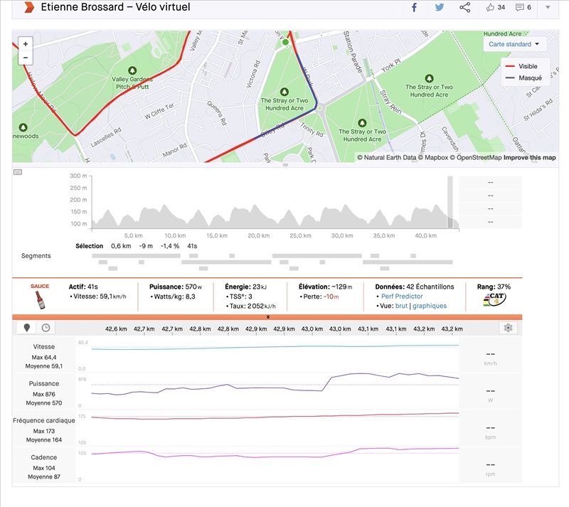Image resolution: width=569 pixels, height=507 pixels.
Task: Click the "Élévation: ~129 m" stat
Action: coord(325,287)
